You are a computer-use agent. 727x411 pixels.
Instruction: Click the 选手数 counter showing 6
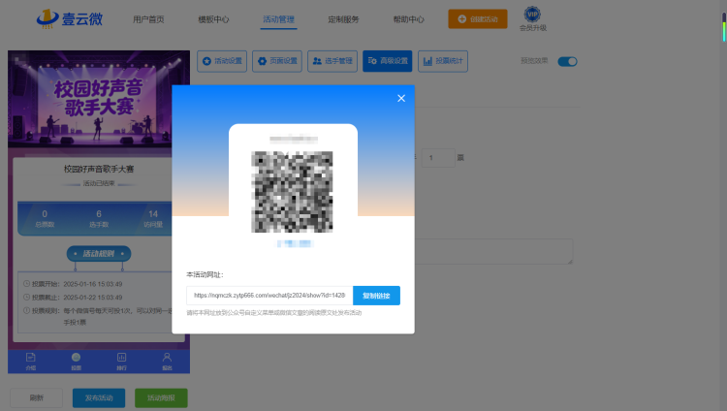[x=99, y=218]
